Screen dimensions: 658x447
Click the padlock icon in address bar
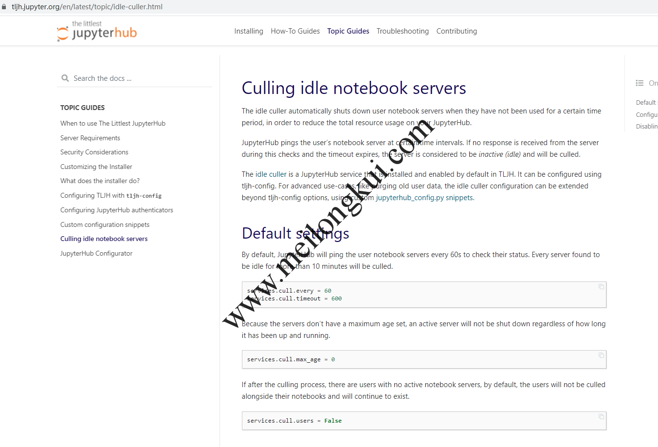pyautogui.click(x=4, y=7)
